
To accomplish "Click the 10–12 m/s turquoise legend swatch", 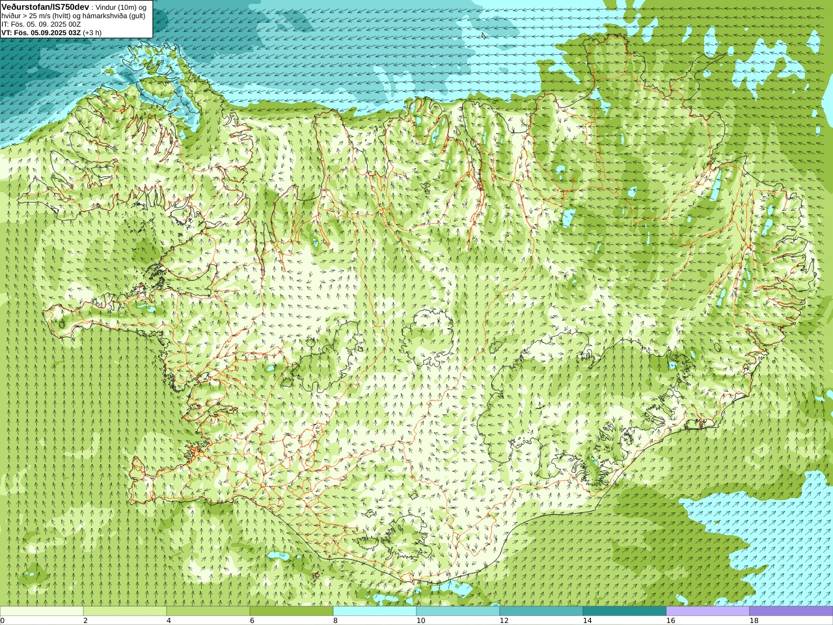I will tap(458, 611).
